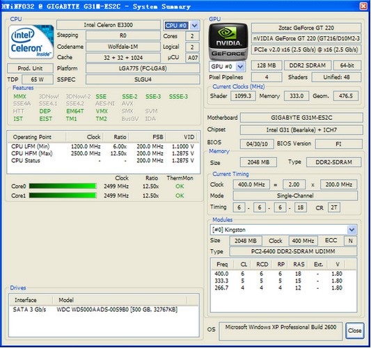Click the Chipset Intel G31 (Bearlake) + ICH7 field
The height and width of the screenshot is (348, 371).
[x=301, y=130]
